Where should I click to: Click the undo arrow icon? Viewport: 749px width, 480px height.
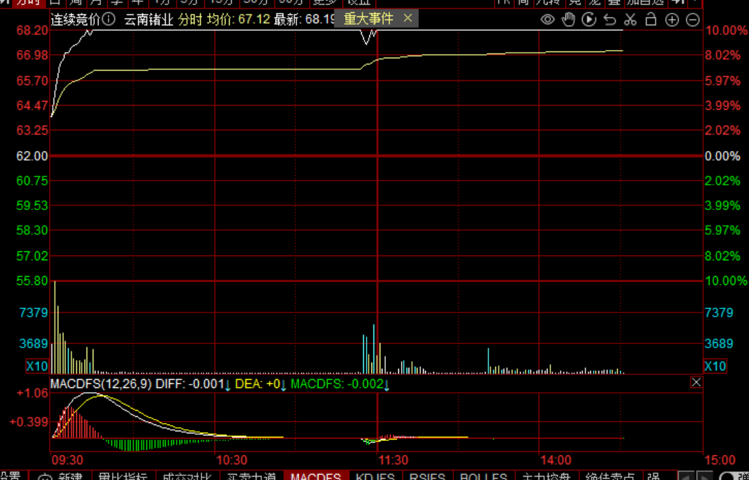click(x=609, y=19)
